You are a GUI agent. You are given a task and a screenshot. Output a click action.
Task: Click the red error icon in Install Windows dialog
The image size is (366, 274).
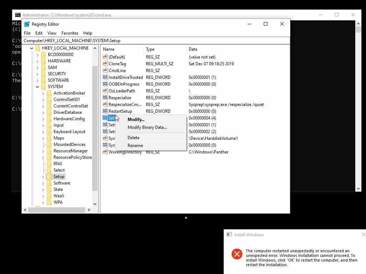pyautogui.click(x=237, y=254)
